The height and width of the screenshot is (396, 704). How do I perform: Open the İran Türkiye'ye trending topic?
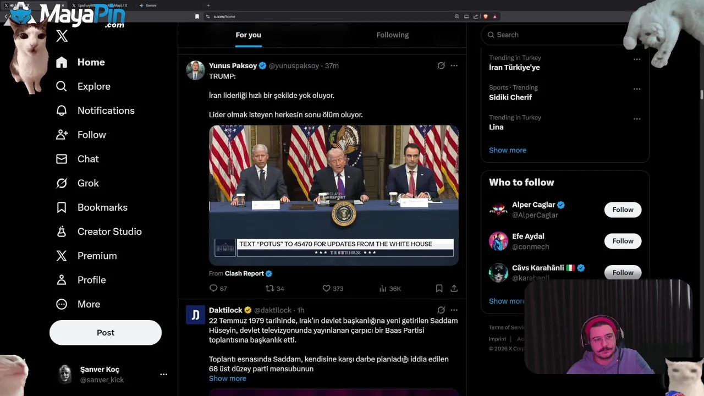(514, 67)
